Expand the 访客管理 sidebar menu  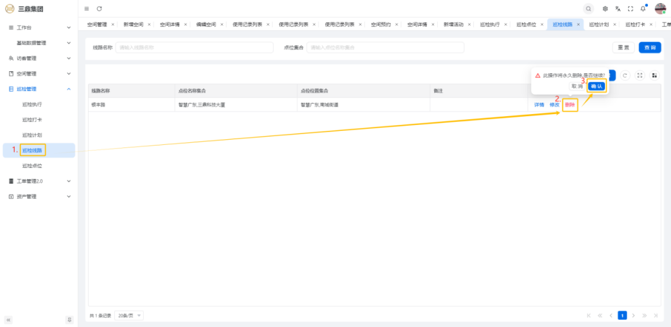tap(39, 58)
